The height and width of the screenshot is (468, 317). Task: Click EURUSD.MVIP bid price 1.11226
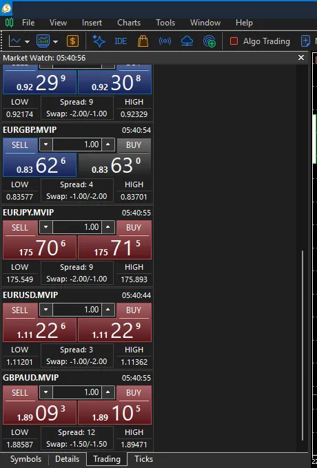[39, 330]
